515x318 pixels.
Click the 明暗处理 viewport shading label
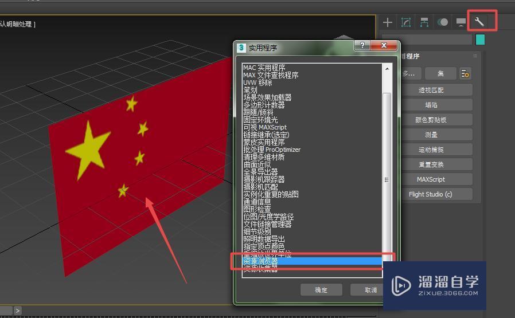pos(18,24)
